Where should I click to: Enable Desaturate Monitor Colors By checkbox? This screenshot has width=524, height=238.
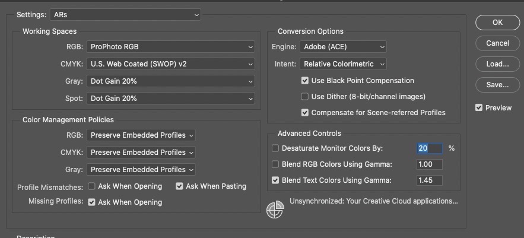(275, 148)
